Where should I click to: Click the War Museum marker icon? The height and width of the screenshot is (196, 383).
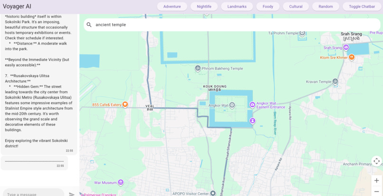pyautogui.click(x=120, y=182)
